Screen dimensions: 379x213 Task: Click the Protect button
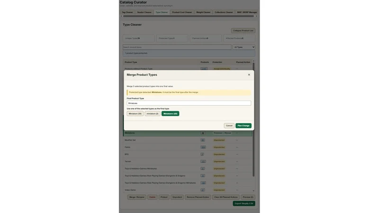[164, 197]
